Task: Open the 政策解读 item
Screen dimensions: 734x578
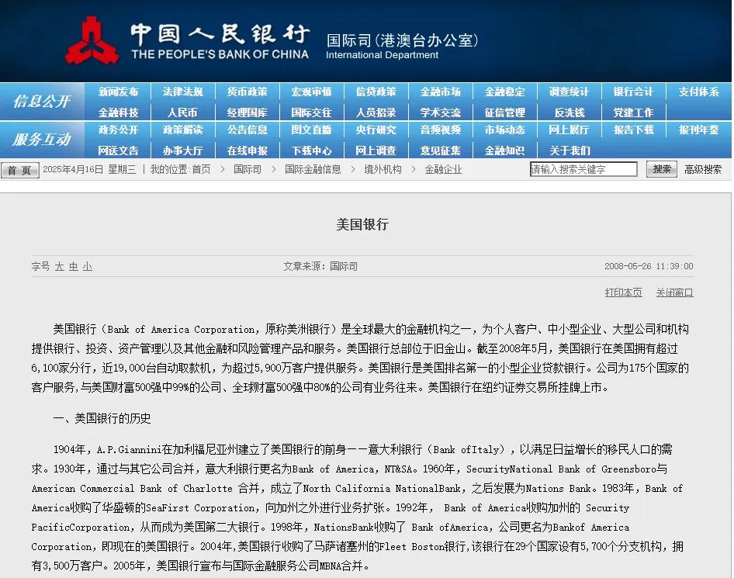Action: [182, 130]
